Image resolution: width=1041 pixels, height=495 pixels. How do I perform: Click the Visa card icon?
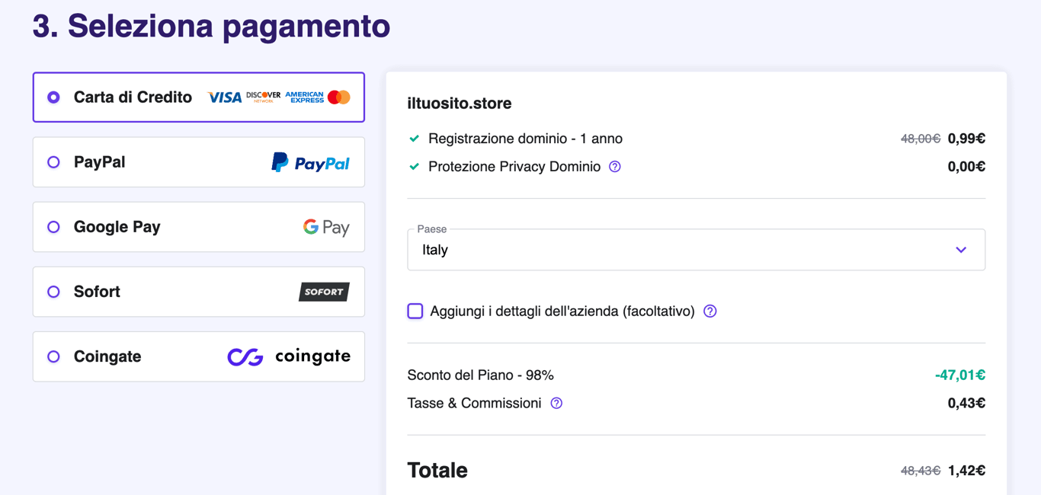(223, 97)
